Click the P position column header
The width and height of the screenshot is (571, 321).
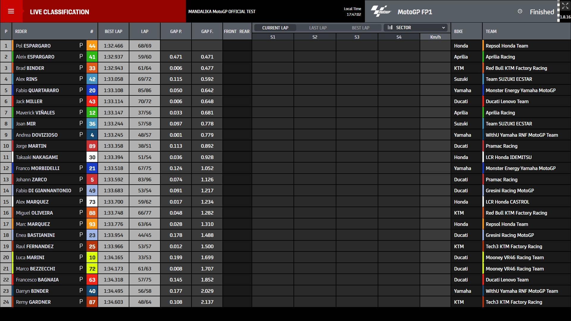coord(6,31)
